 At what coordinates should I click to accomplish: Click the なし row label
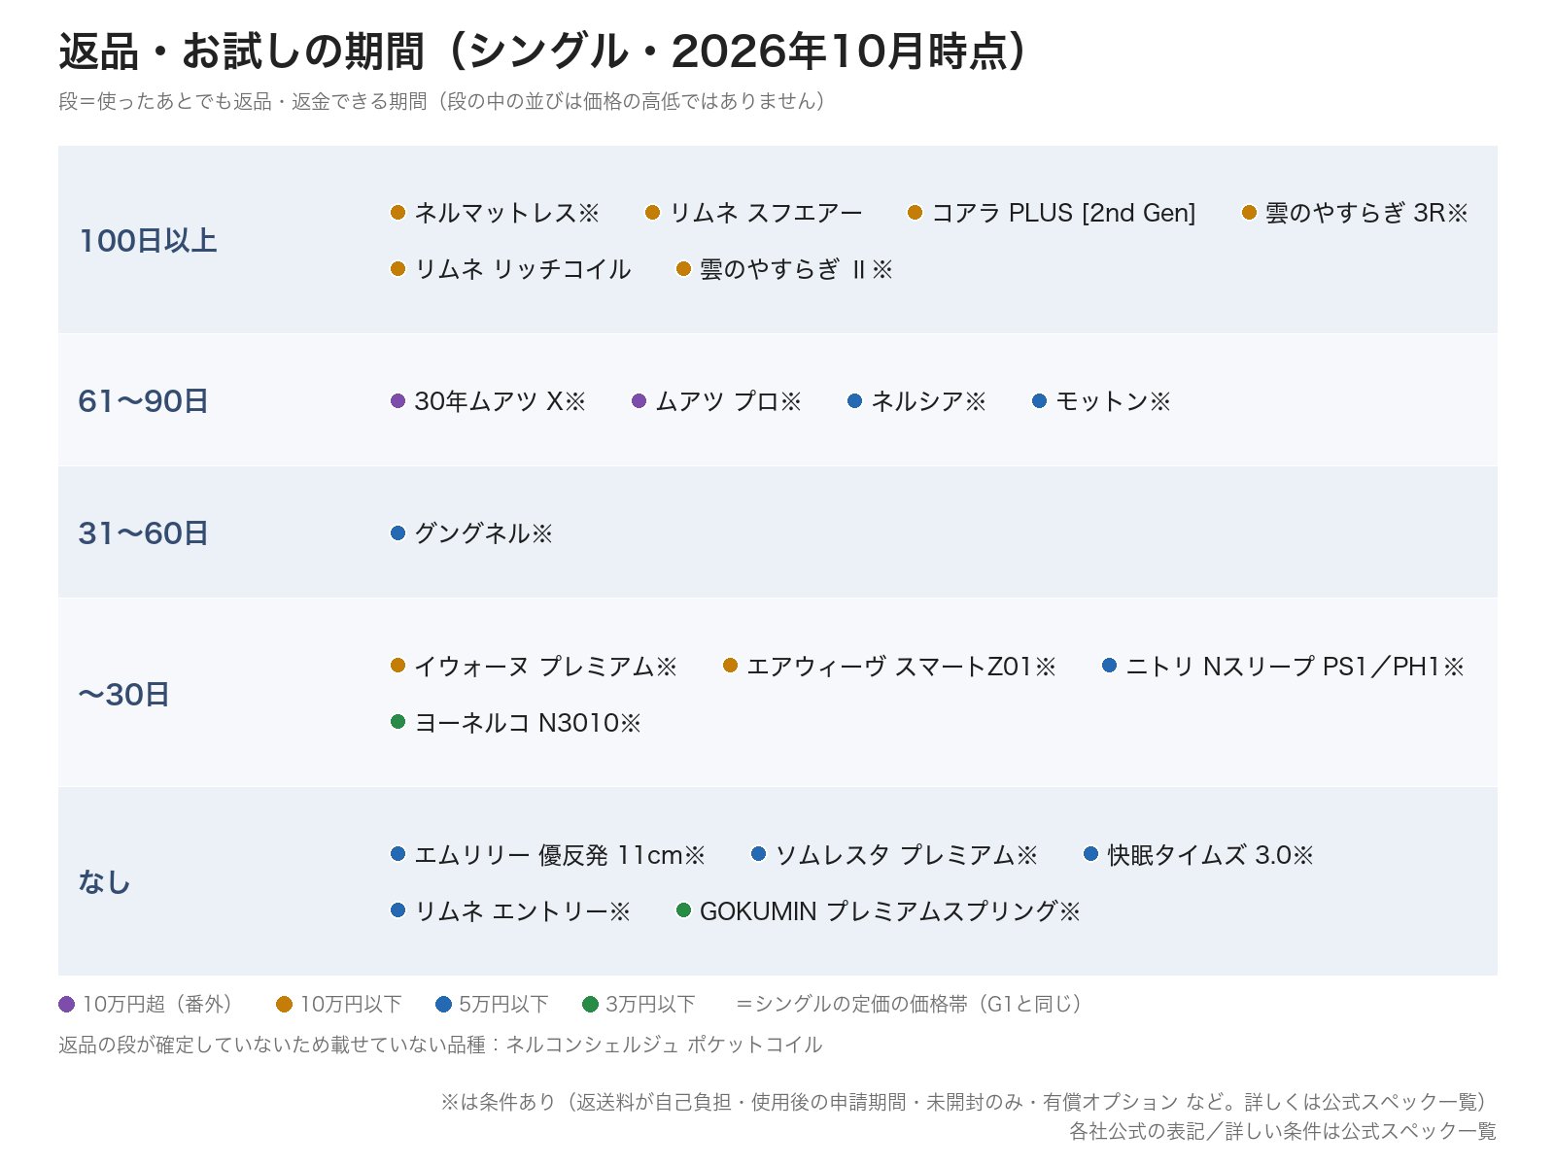104,882
